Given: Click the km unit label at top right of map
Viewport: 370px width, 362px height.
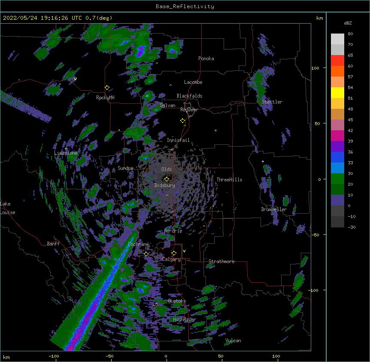Looking at the screenshot, I should point(319,18).
